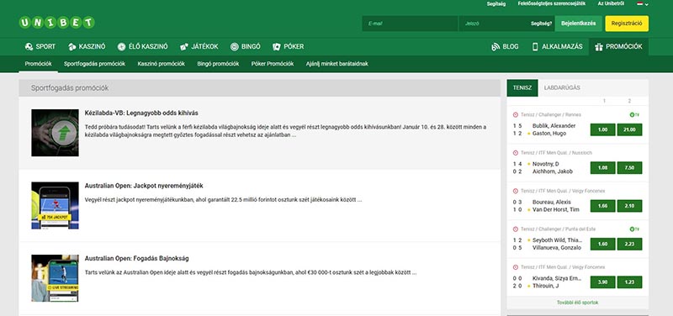Open the Kézilabda-VB promotion thumbnail
Image resolution: width=673 pixels, height=316 pixels.
click(55, 133)
